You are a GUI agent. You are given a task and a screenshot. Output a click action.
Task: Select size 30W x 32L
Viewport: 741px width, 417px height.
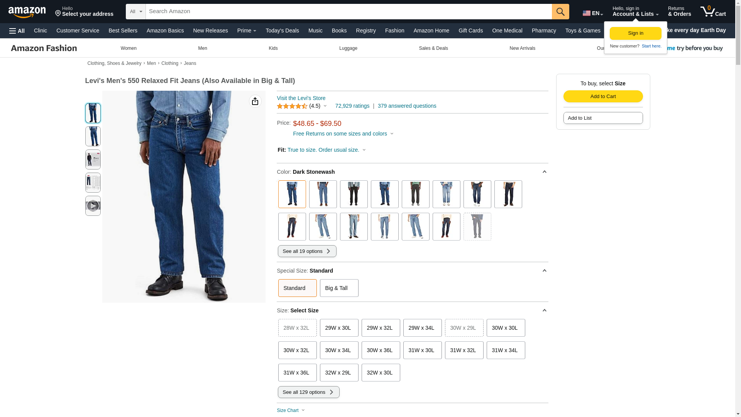pyautogui.click(x=297, y=350)
